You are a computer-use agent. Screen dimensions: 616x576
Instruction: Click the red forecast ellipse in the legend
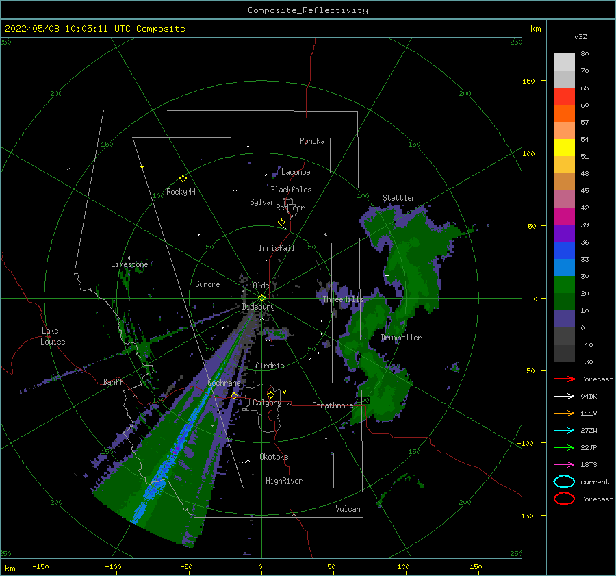[x=564, y=499]
